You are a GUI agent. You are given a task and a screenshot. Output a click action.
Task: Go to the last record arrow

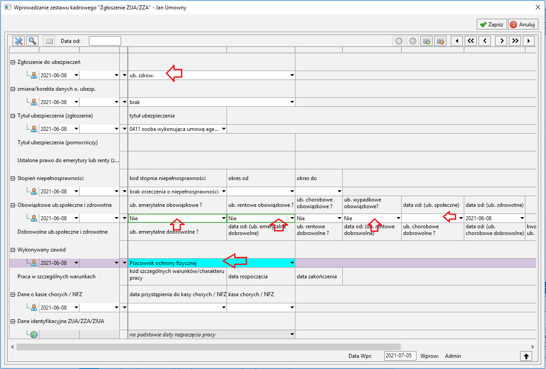pos(529,41)
